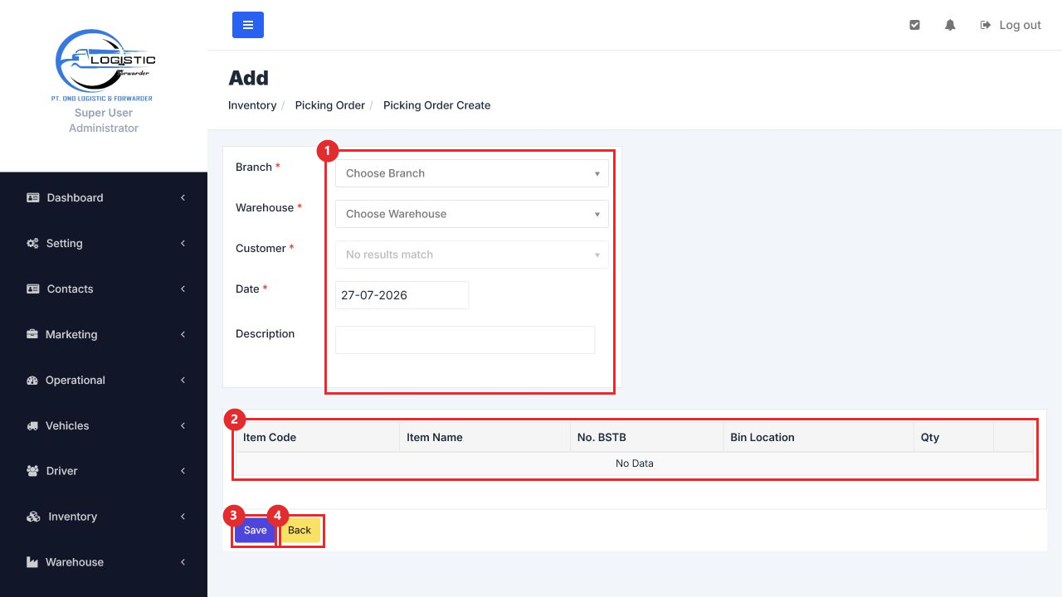Viewport: 1062px width, 597px height.
Task: Go to Picking Order breadcrumb
Action: coord(330,105)
